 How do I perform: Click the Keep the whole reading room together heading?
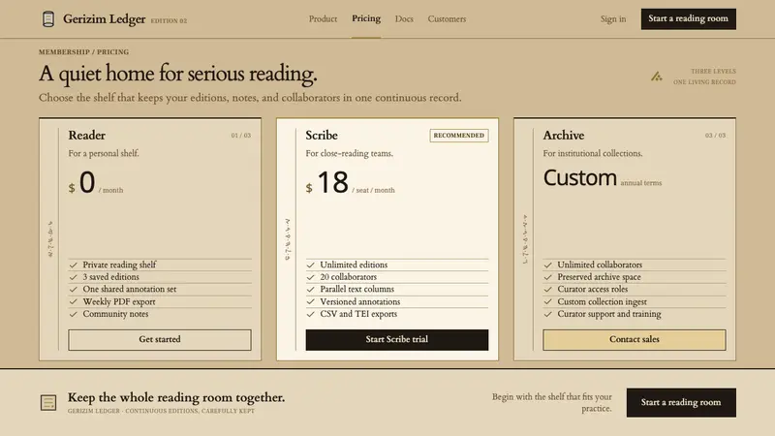click(176, 397)
